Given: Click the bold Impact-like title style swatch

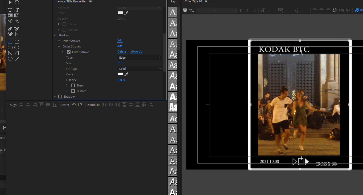Looking at the screenshot, I should pyautogui.click(x=173, y=107).
